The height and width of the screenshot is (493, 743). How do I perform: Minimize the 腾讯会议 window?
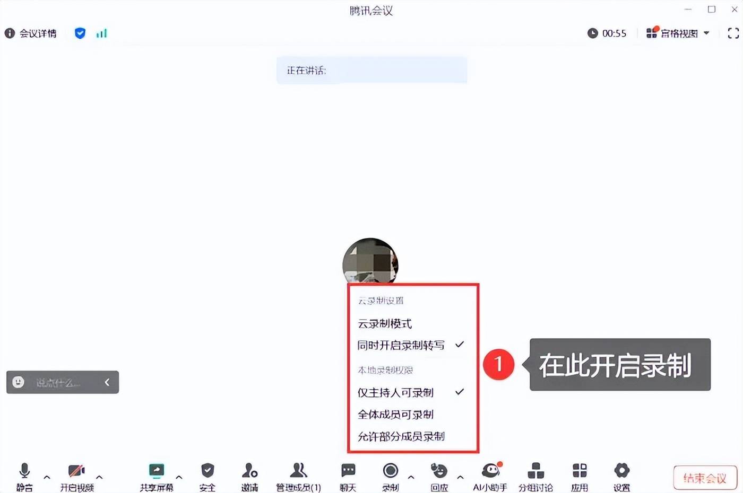click(688, 9)
